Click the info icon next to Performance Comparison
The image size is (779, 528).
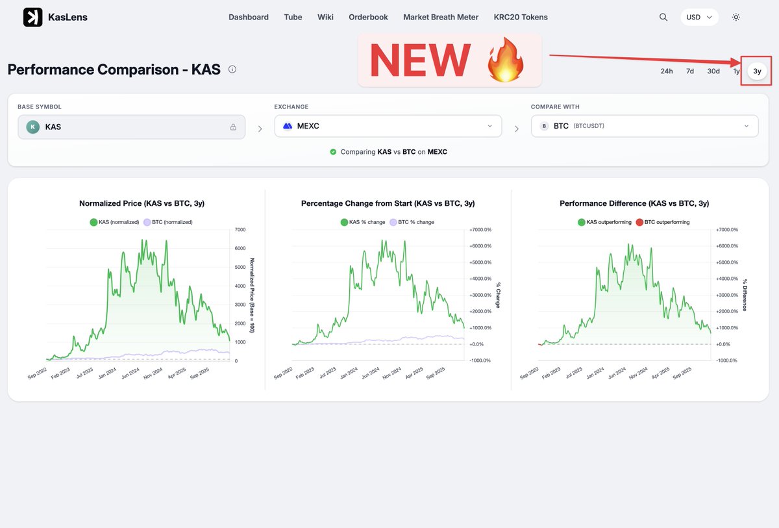232,69
